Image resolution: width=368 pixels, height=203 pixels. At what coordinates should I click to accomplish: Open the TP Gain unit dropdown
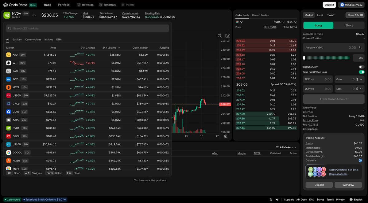click(x=359, y=79)
